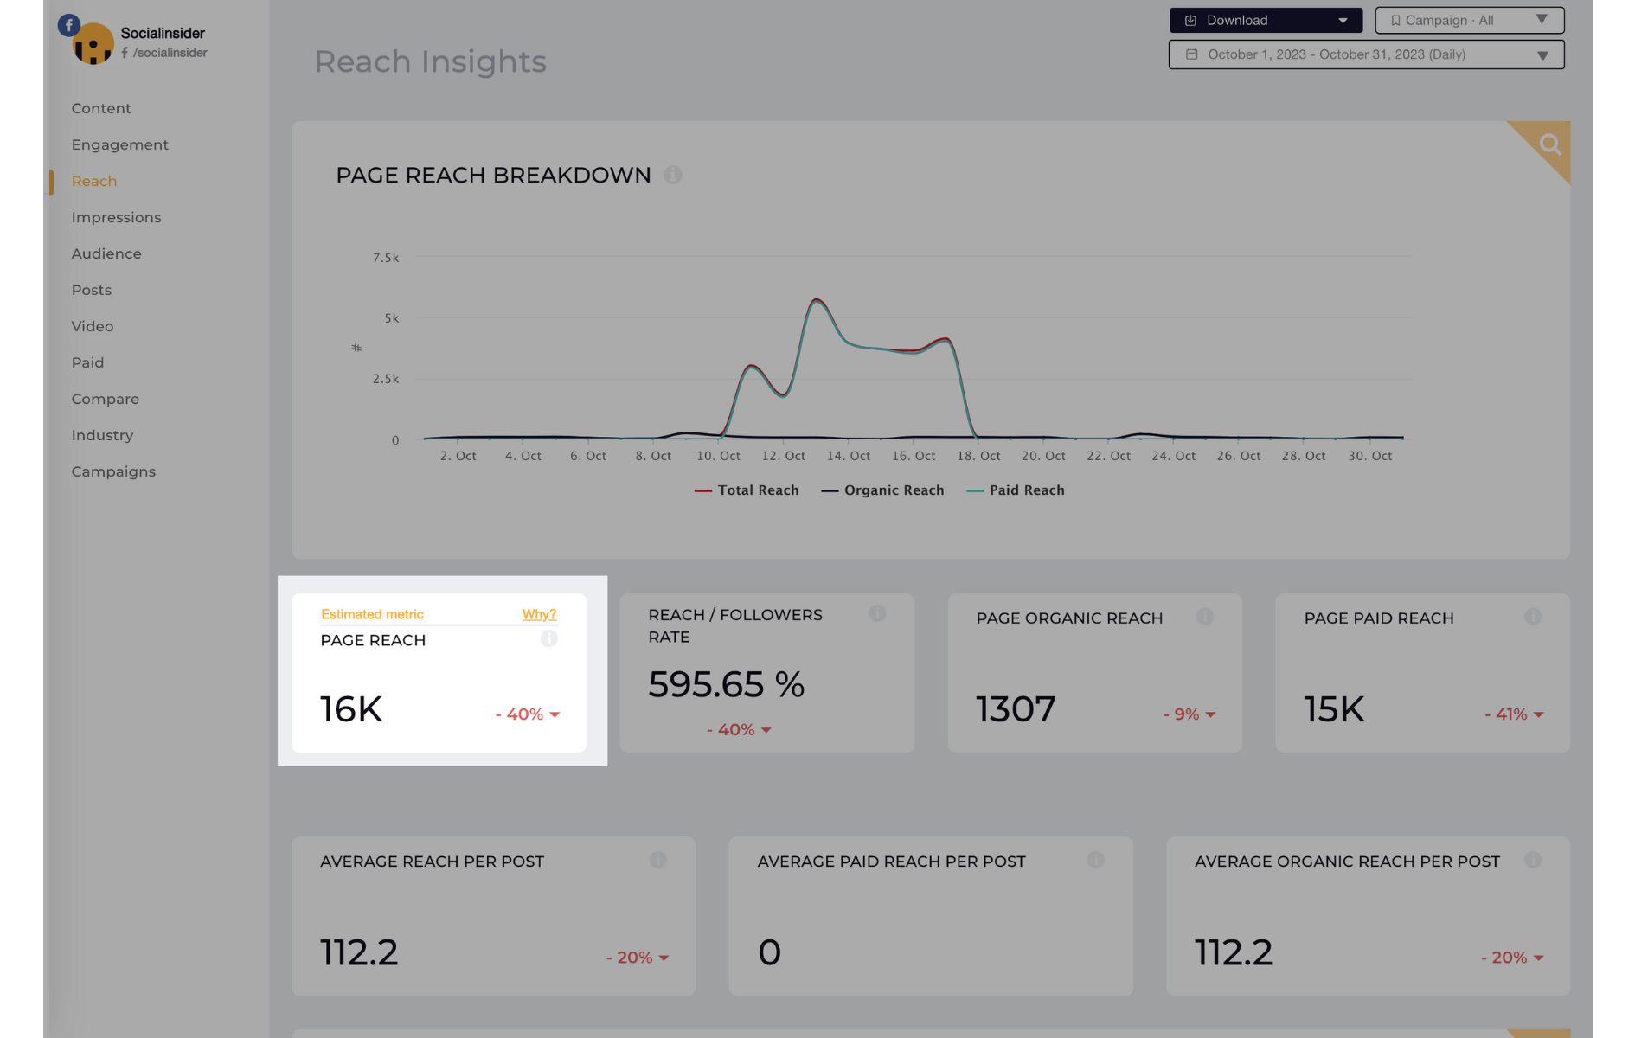Open the Campaign · All dropdown
This screenshot has width=1635, height=1038.
(1470, 20)
